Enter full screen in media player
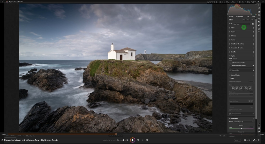Viewport: 265px width, 144px height. (x=254, y=140)
